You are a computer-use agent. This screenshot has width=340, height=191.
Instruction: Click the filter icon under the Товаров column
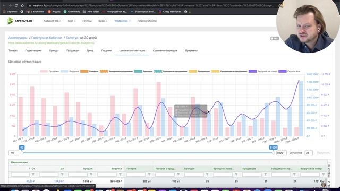(x=149, y=175)
